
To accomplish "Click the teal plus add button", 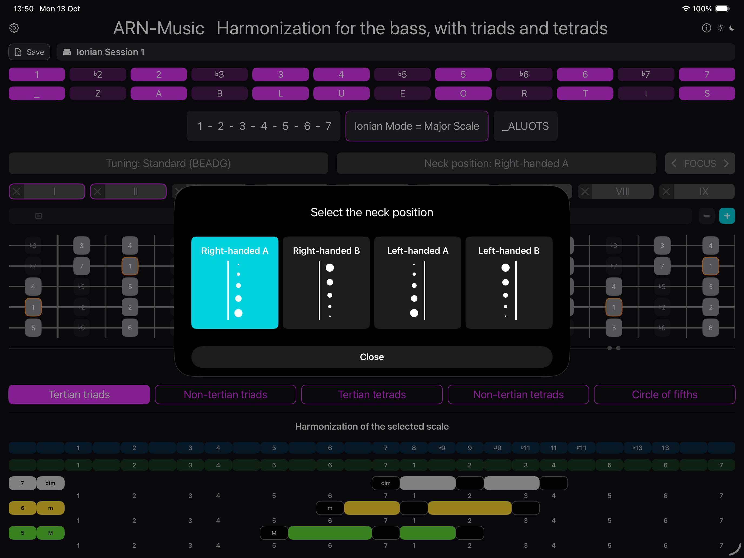I will pyautogui.click(x=727, y=215).
